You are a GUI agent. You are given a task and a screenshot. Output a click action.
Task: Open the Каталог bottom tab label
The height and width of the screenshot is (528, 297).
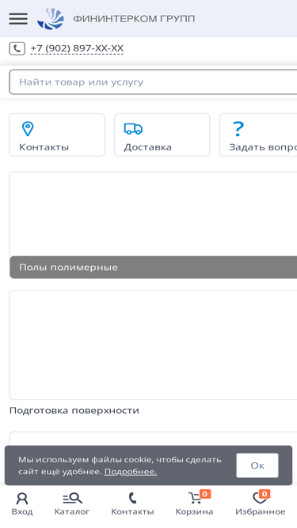(x=72, y=512)
